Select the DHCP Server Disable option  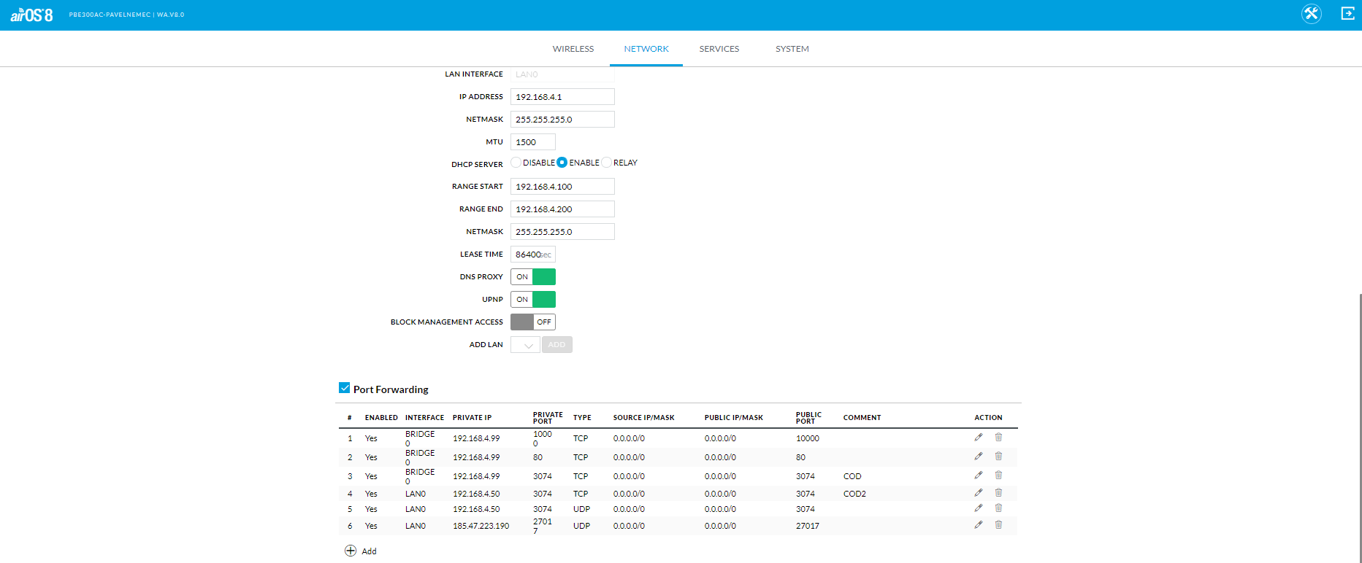pyautogui.click(x=516, y=163)
